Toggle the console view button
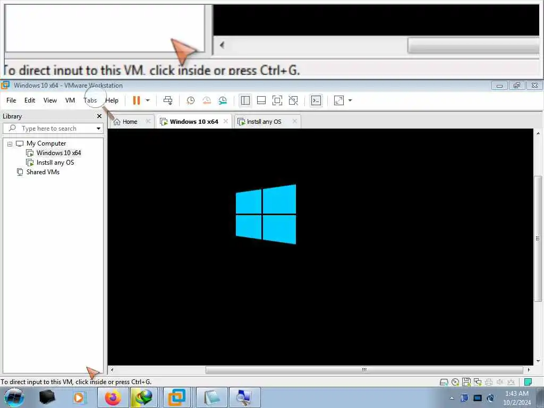This screenshot has width=544, height=408. [316, 100]
